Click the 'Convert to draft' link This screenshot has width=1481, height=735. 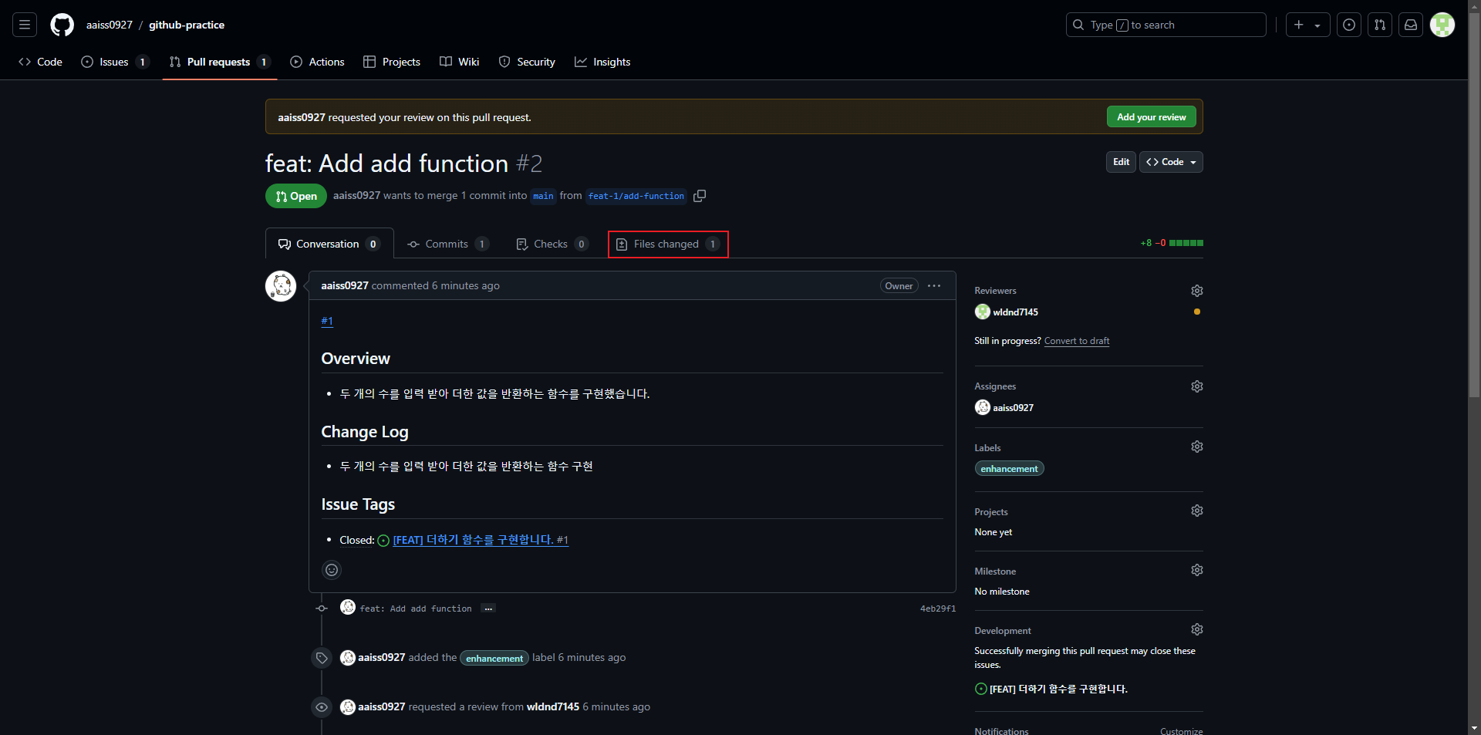[x=1077, y=341]
